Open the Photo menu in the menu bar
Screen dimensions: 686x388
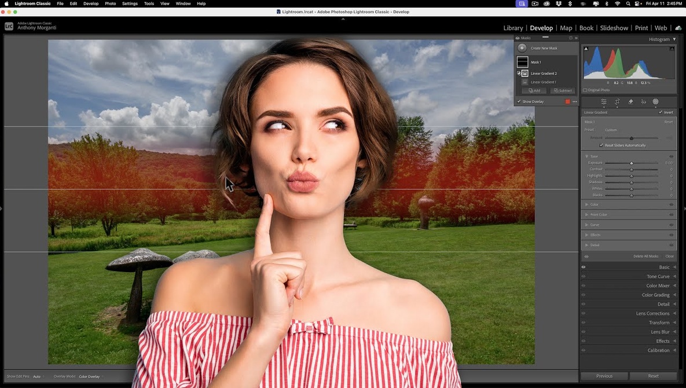click(110, 3)
